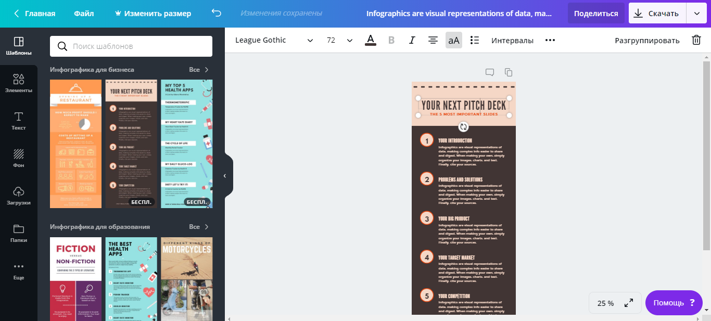Open Elements panel in sidebar
This screenshot has width=711, height=321.
click(19, 83)
